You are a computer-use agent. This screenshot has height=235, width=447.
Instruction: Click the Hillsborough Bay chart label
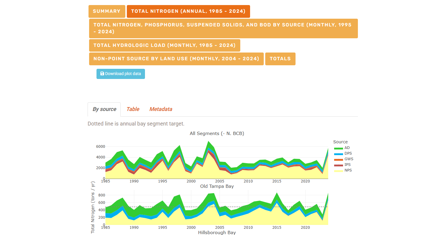(x=217, y=233)
